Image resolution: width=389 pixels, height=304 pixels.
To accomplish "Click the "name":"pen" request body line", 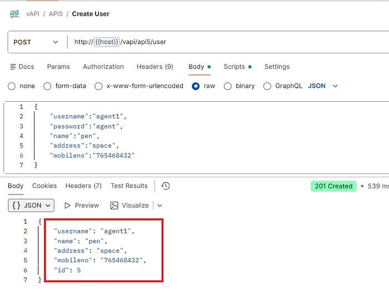I will (x=74, y=136).
